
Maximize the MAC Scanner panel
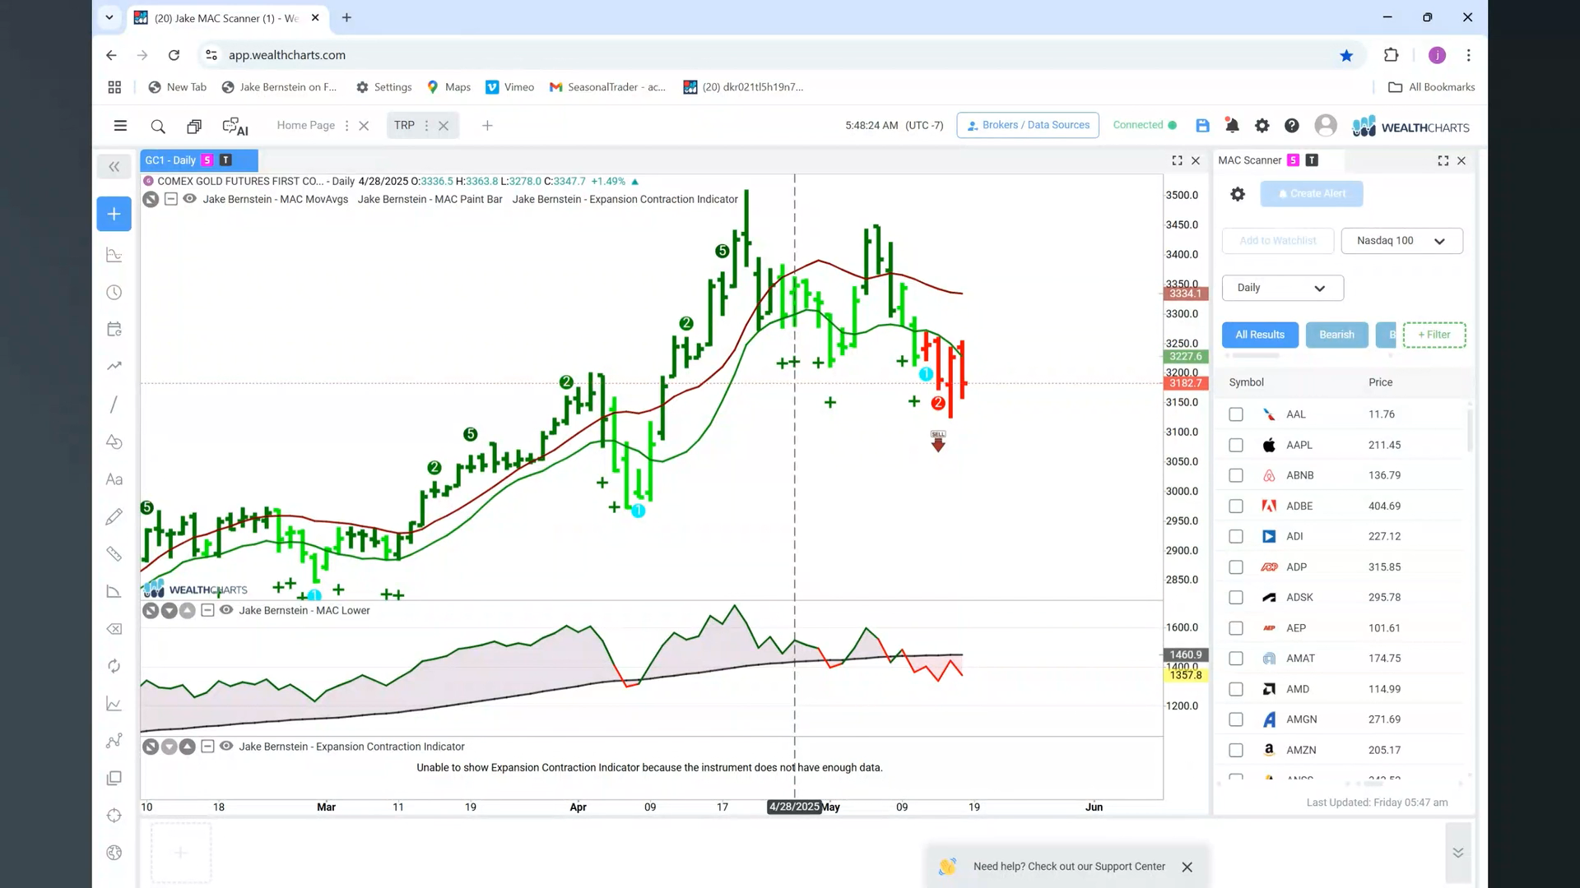point(1443,160)
